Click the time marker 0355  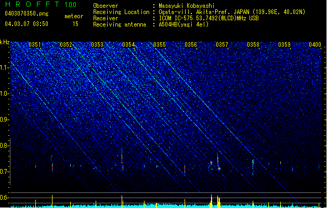(160, 45)
